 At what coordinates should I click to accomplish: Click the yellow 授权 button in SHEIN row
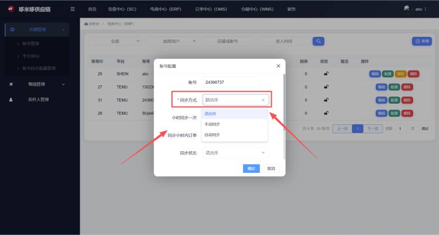click(x=400, y=74)
